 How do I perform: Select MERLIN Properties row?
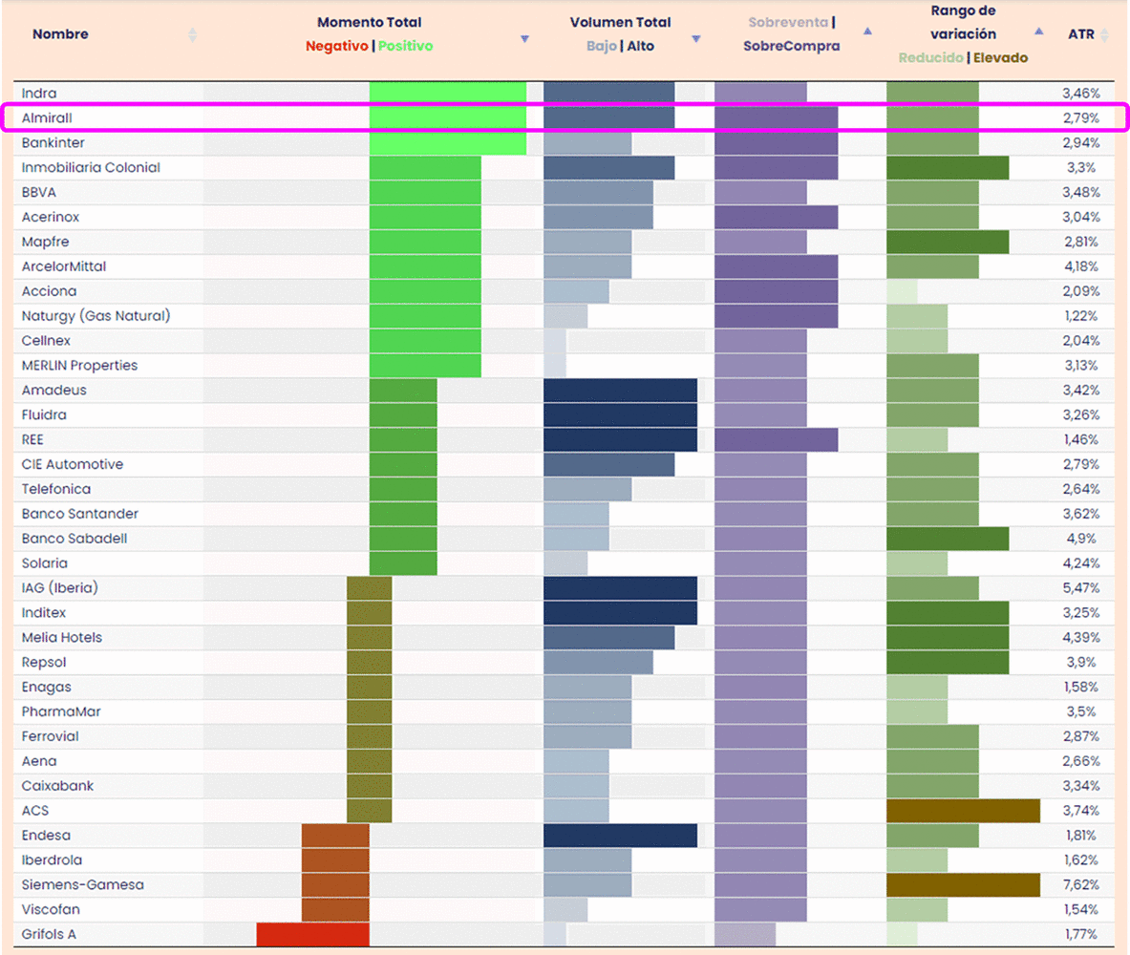79,366
